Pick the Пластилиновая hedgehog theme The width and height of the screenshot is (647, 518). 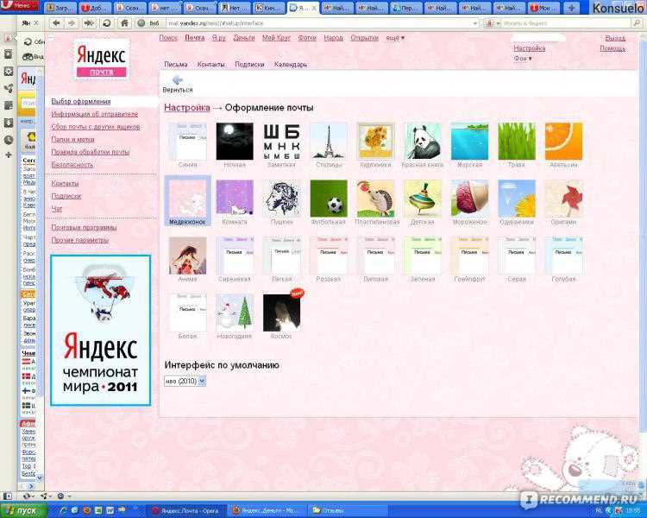(x=375, y=199)
